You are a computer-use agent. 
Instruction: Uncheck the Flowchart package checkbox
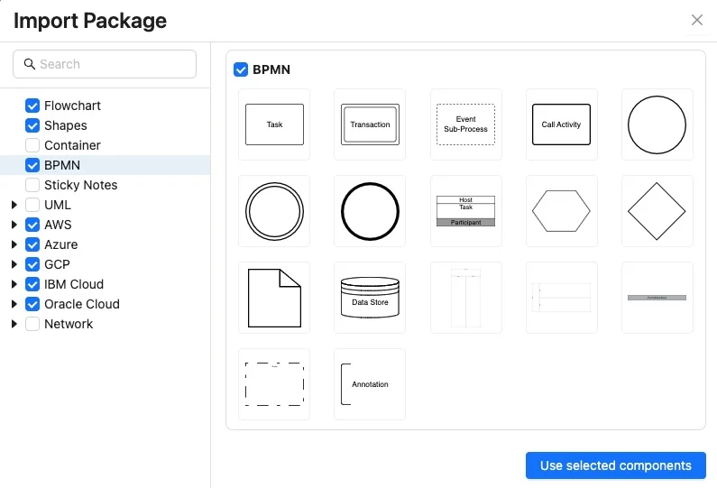pos(32,106)
